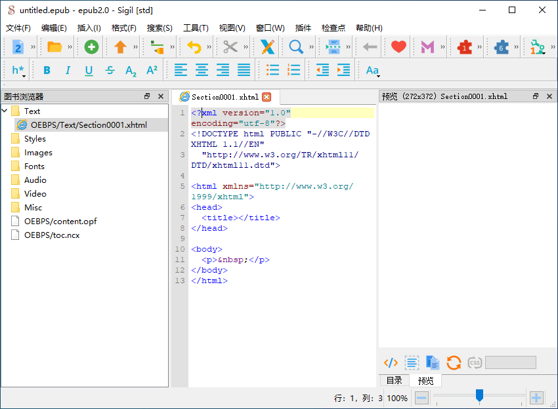This screenshot has width=558, height=409.
Task: Toggle Strikethrough formatting
Action: click(110, 70)
